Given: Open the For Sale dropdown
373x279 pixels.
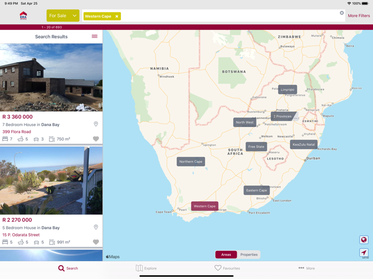Looking at the screenshot, I should click(63, 15).
